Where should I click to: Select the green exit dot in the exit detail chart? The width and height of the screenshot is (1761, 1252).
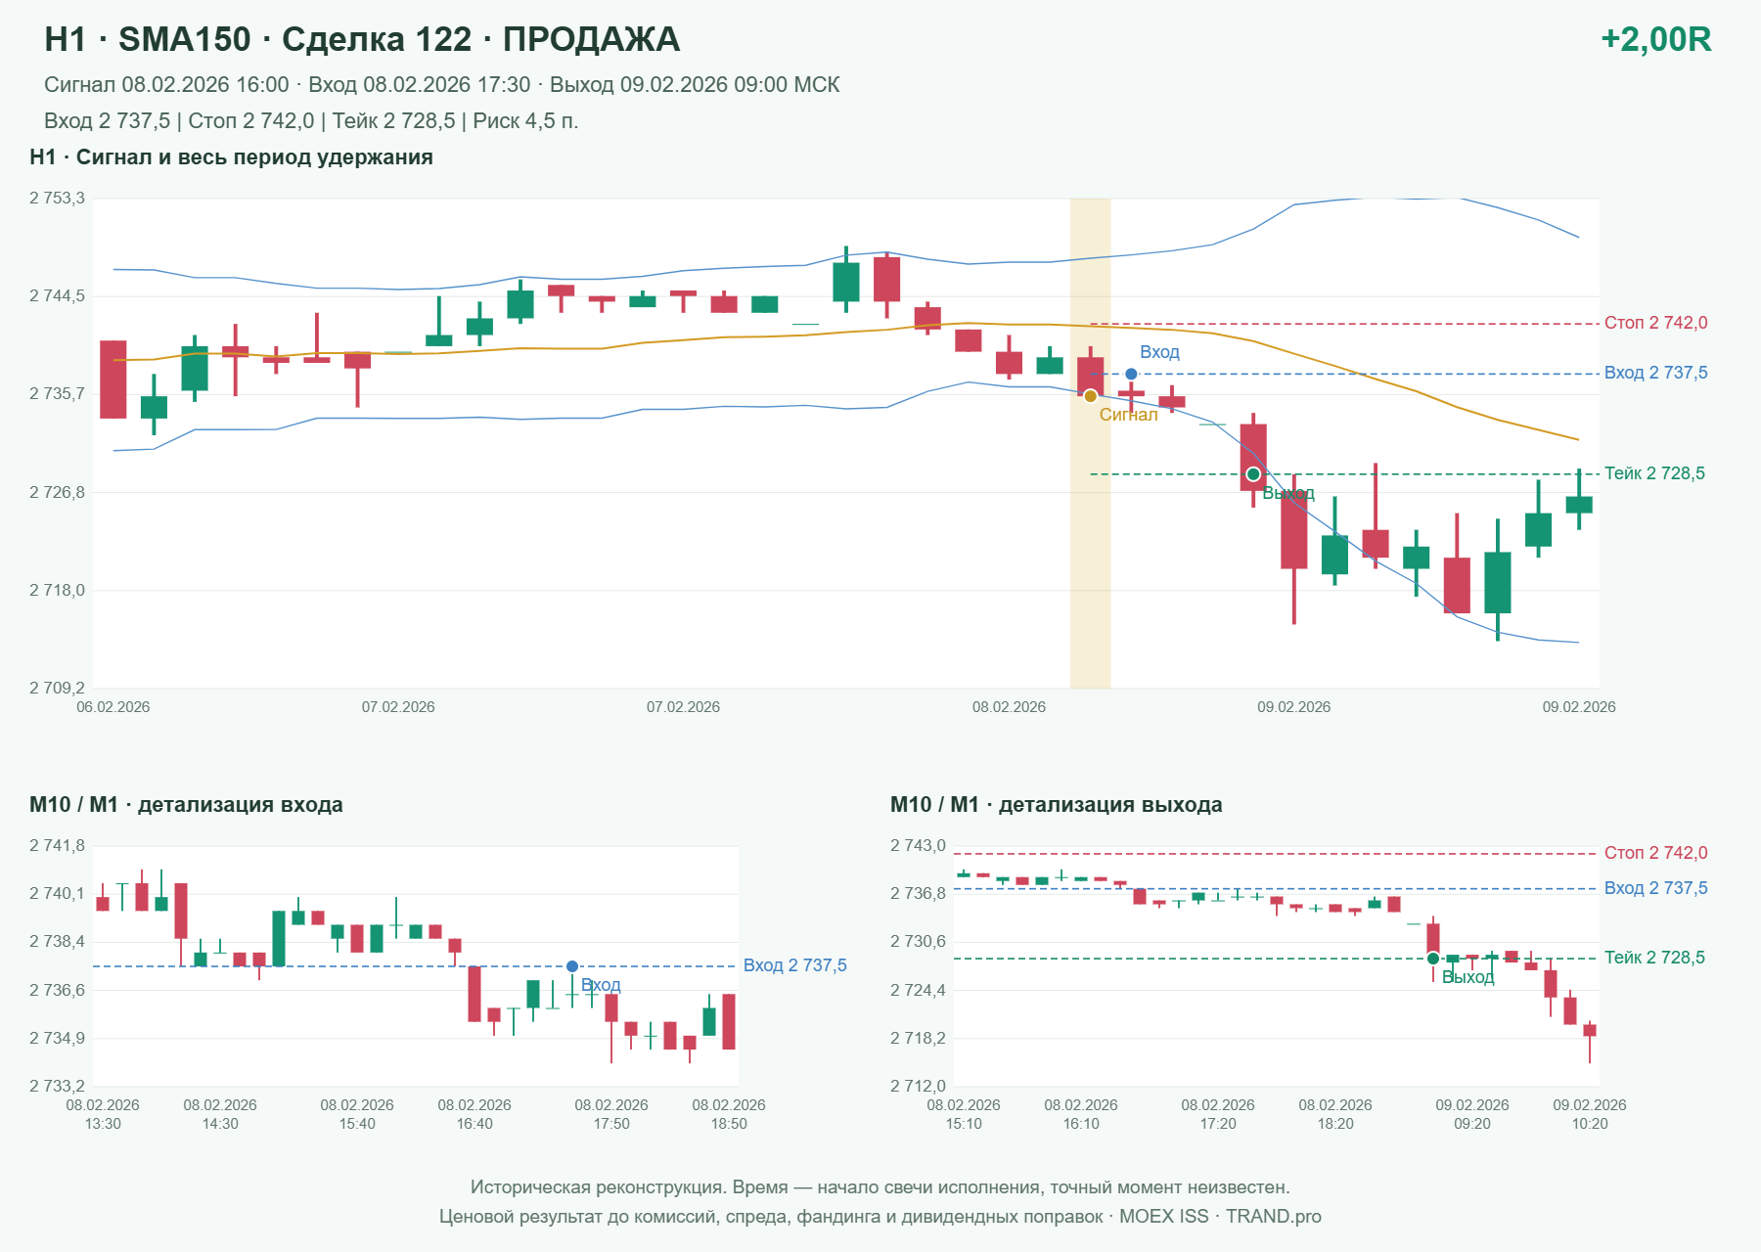click(x=1433, y=959)
